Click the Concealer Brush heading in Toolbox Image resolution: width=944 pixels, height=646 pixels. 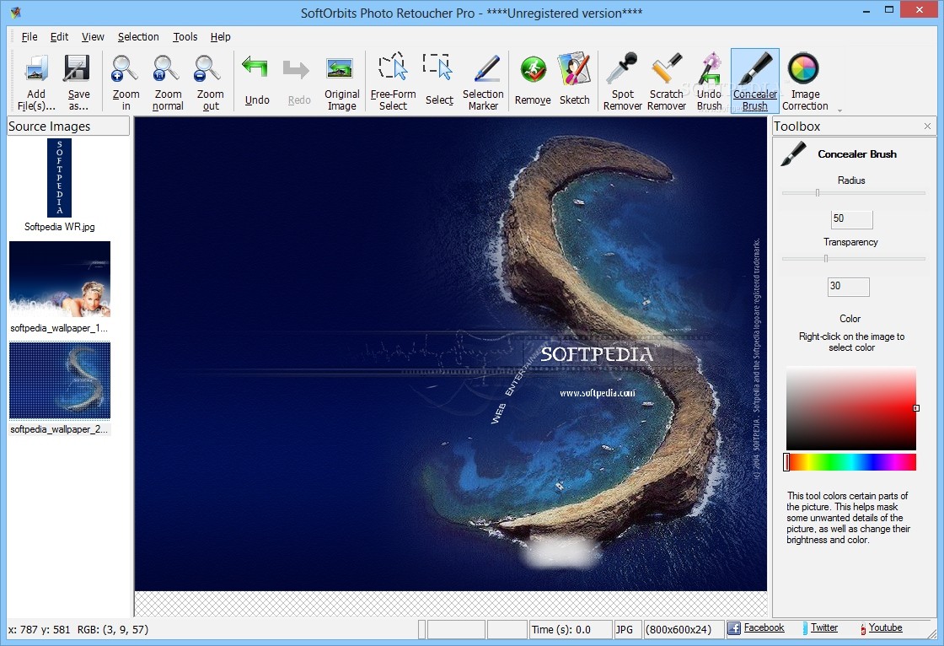click(x=856, y=154)
